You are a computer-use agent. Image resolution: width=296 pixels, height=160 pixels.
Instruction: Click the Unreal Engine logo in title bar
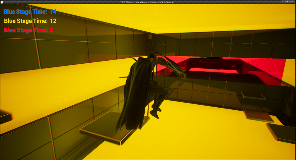tap(2, 2)
